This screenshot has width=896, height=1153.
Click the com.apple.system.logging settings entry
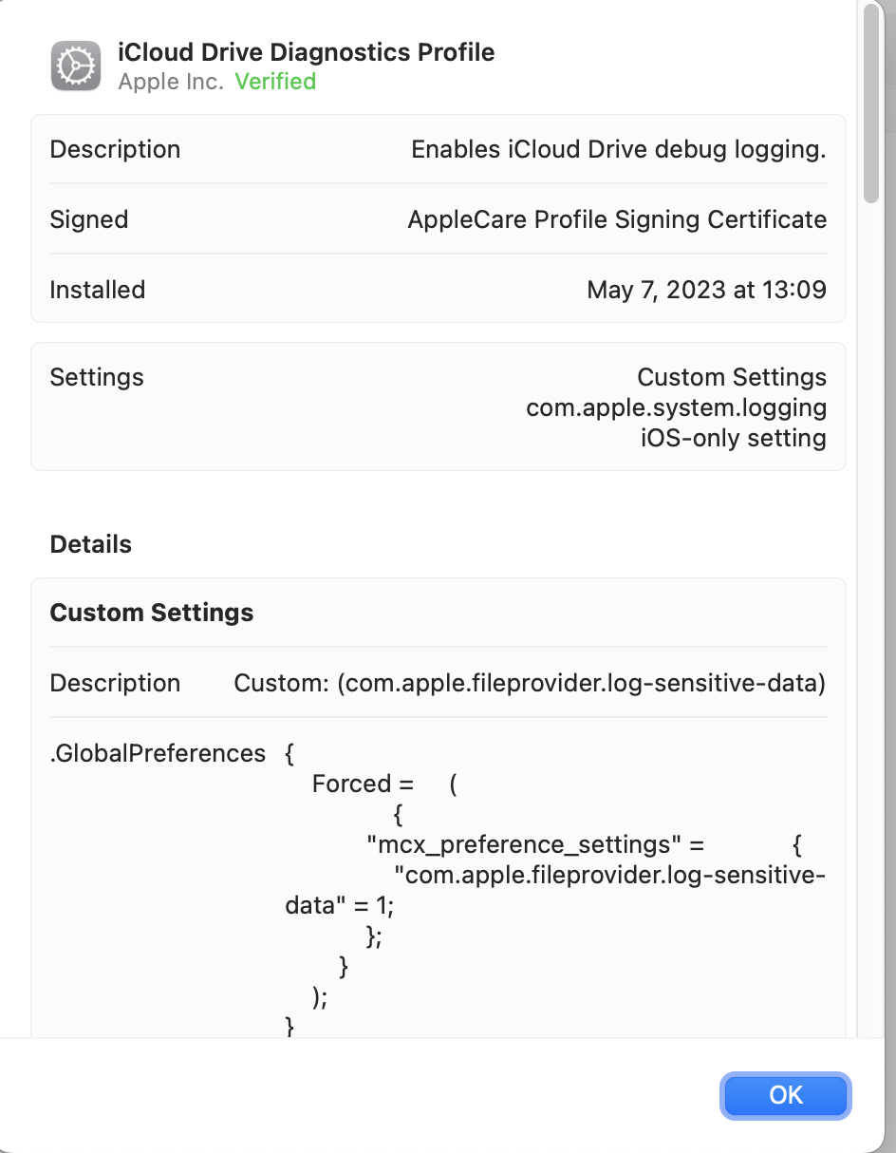(676, 407)
